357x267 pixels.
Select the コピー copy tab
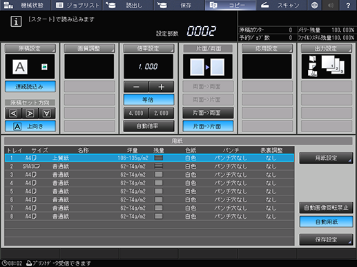(x=230, y=5)
